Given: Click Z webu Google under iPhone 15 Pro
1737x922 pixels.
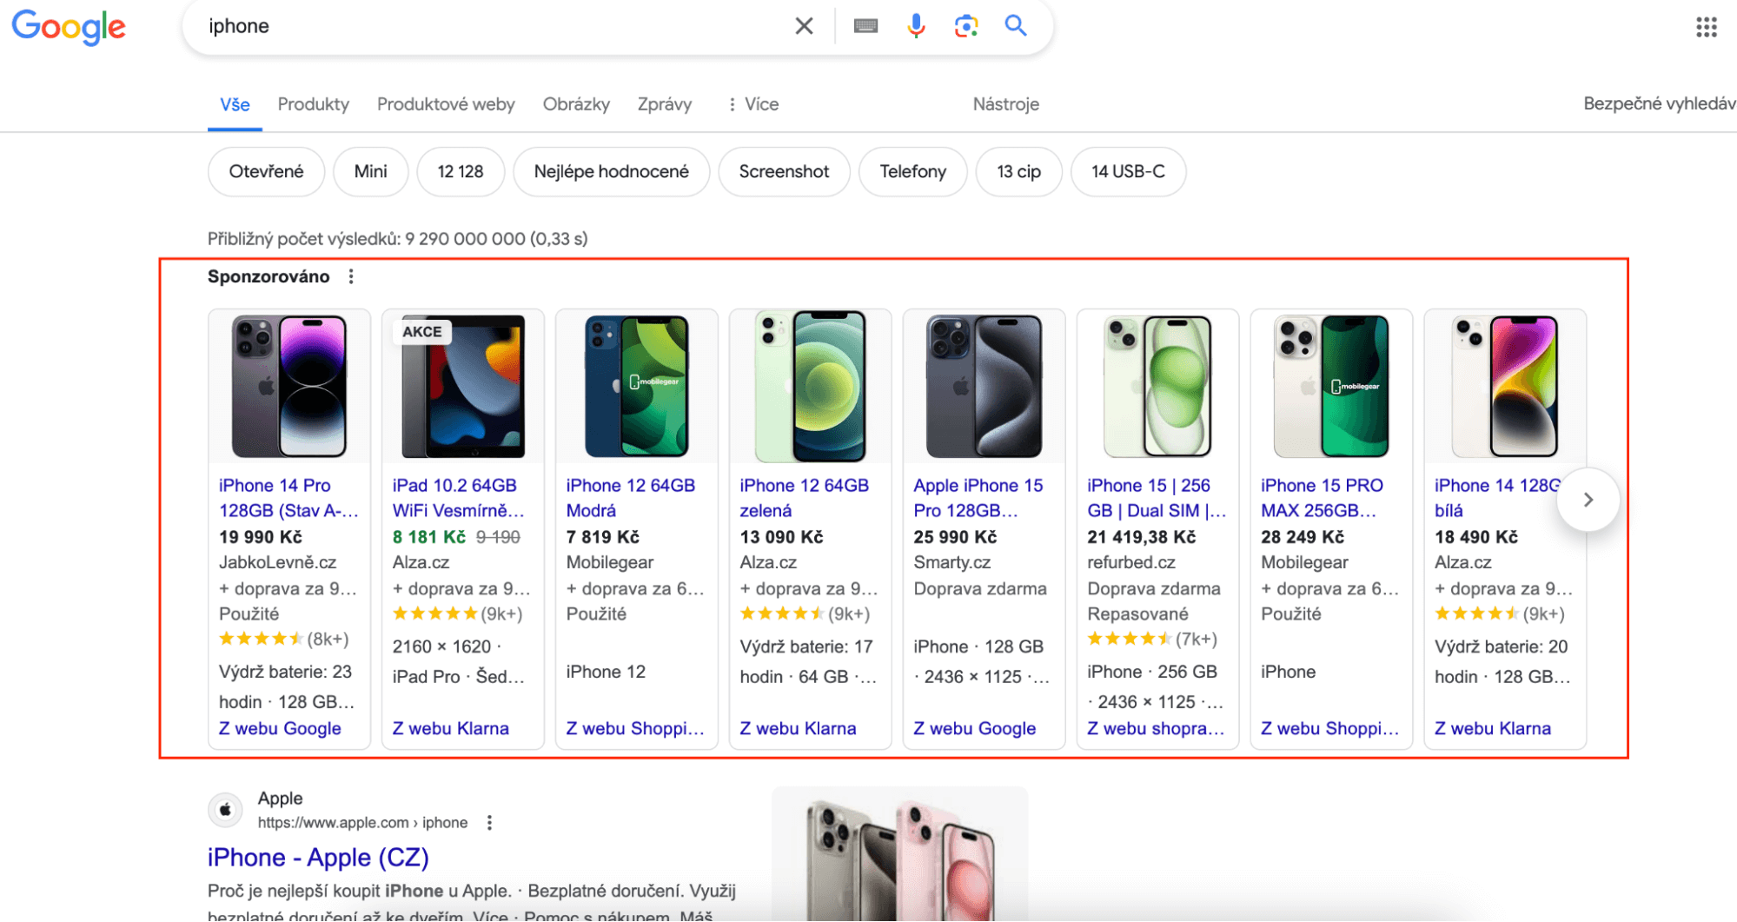Looking at the screenshot, I should click(x=975, y=728).
